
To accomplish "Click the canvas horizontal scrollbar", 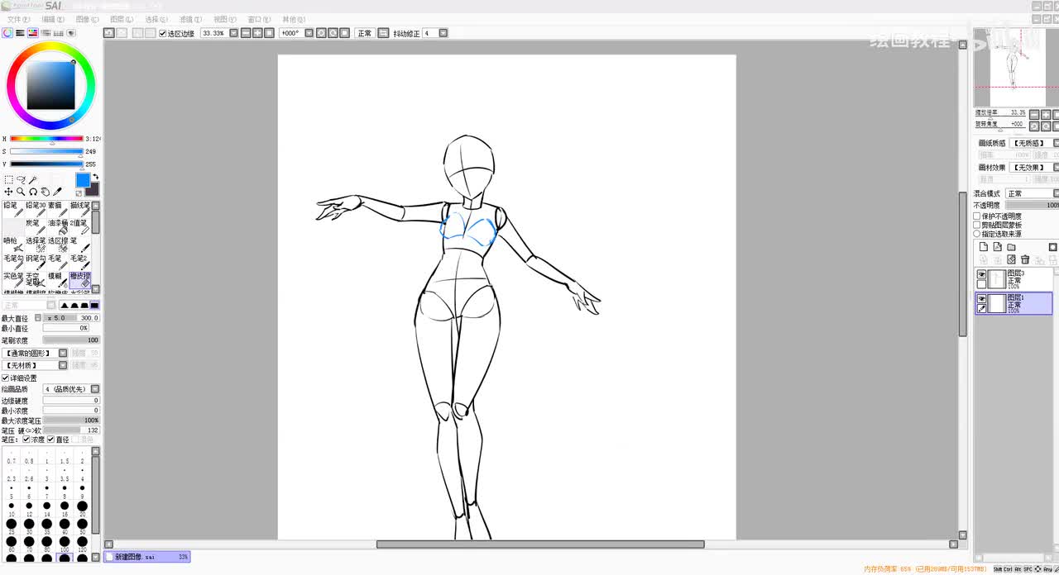I will point(540,544).
